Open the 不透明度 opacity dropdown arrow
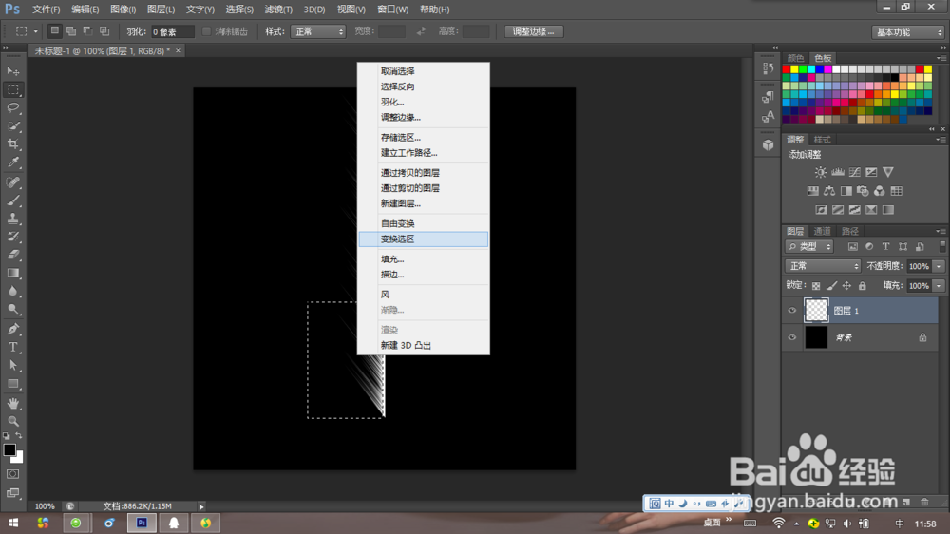The height and width of the screenshot is (534, 950). [939, 266]
